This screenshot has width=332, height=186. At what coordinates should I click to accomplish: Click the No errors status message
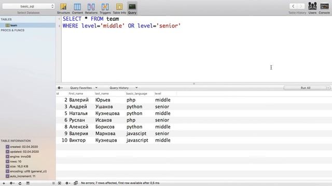[x=120, y=183]
